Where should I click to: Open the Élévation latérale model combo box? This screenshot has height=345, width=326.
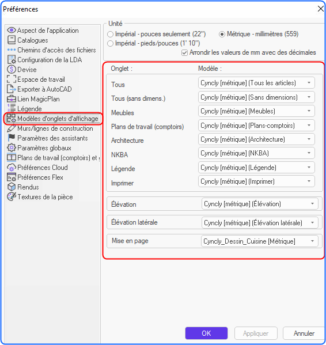tap(260, 223)
